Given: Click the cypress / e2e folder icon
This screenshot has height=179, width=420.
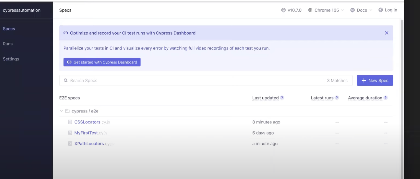Looking at the screenshot, I should 67,111.
